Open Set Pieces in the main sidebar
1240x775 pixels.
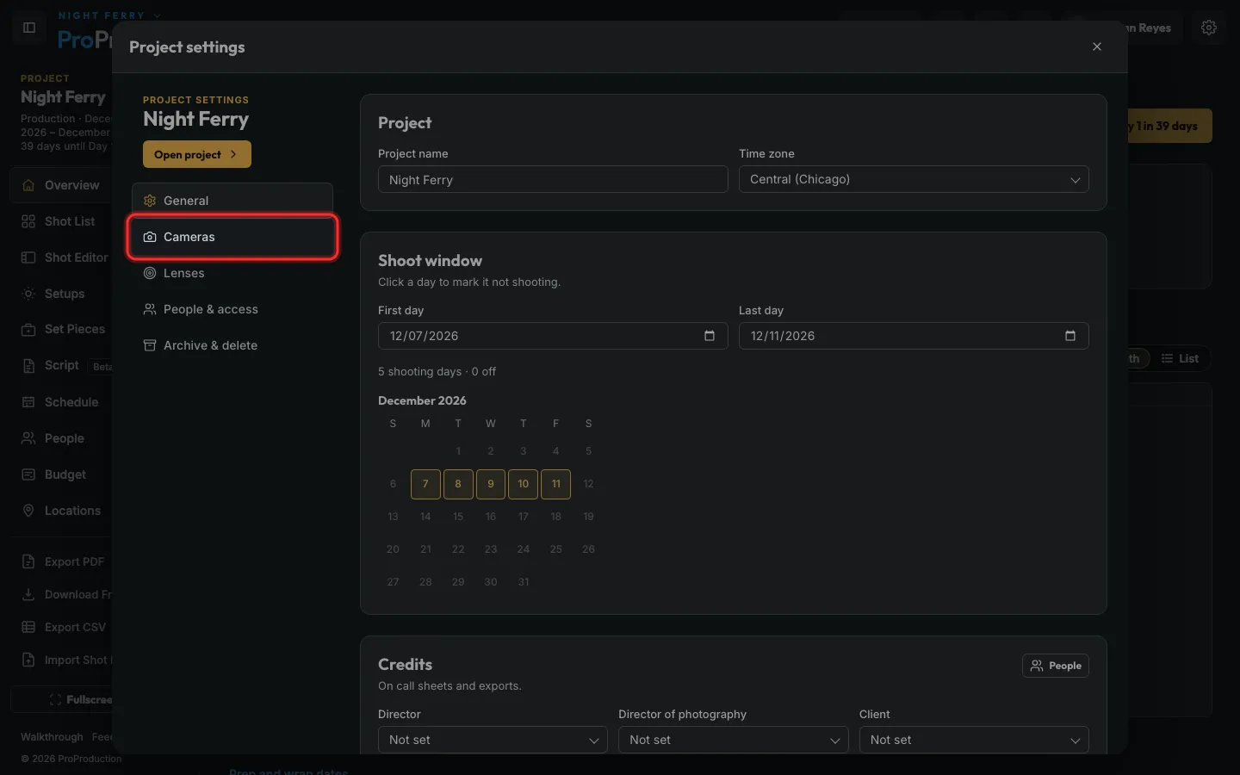pyautogui.click(x=62, y=329)
